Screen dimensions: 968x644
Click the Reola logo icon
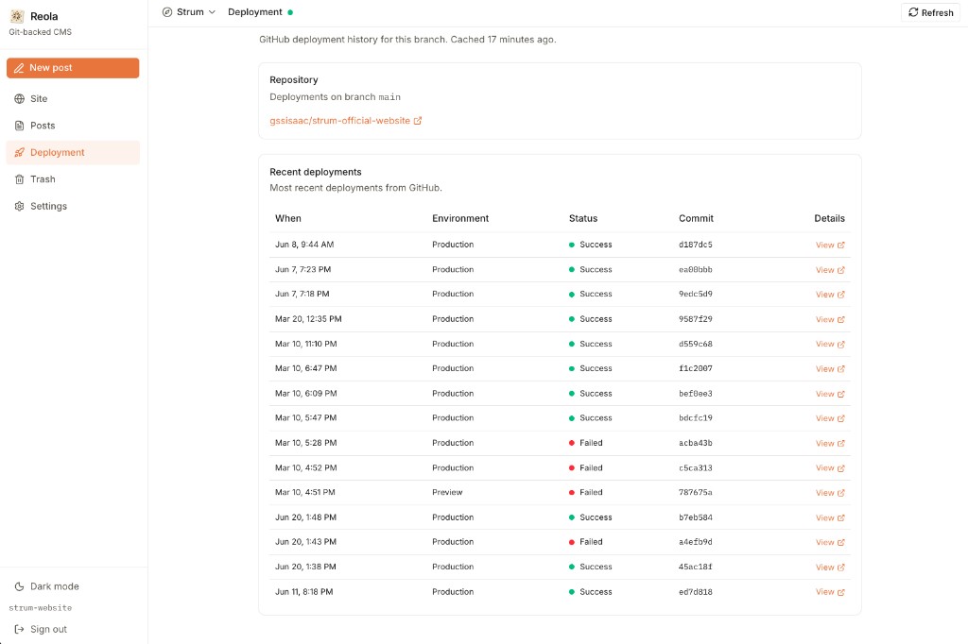tap(17, 17)
